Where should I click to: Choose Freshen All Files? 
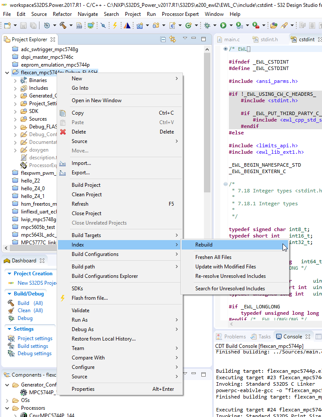[x=234, y=257]
